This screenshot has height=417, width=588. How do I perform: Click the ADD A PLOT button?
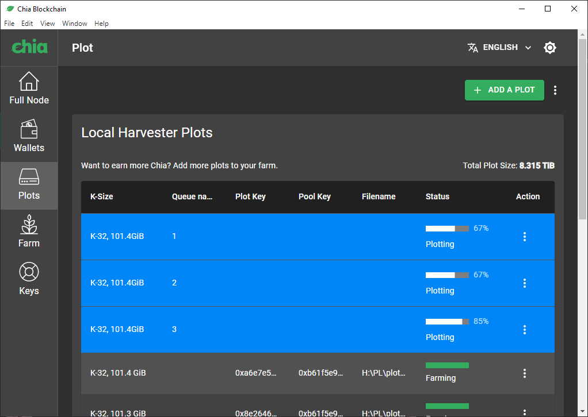click(x=505, y=90)
